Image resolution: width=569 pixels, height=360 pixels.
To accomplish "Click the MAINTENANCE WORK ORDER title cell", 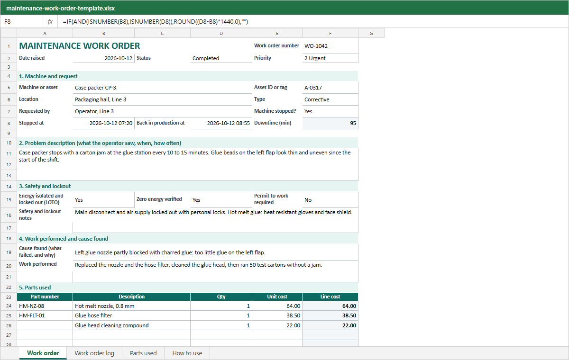I will coord(80,46).
